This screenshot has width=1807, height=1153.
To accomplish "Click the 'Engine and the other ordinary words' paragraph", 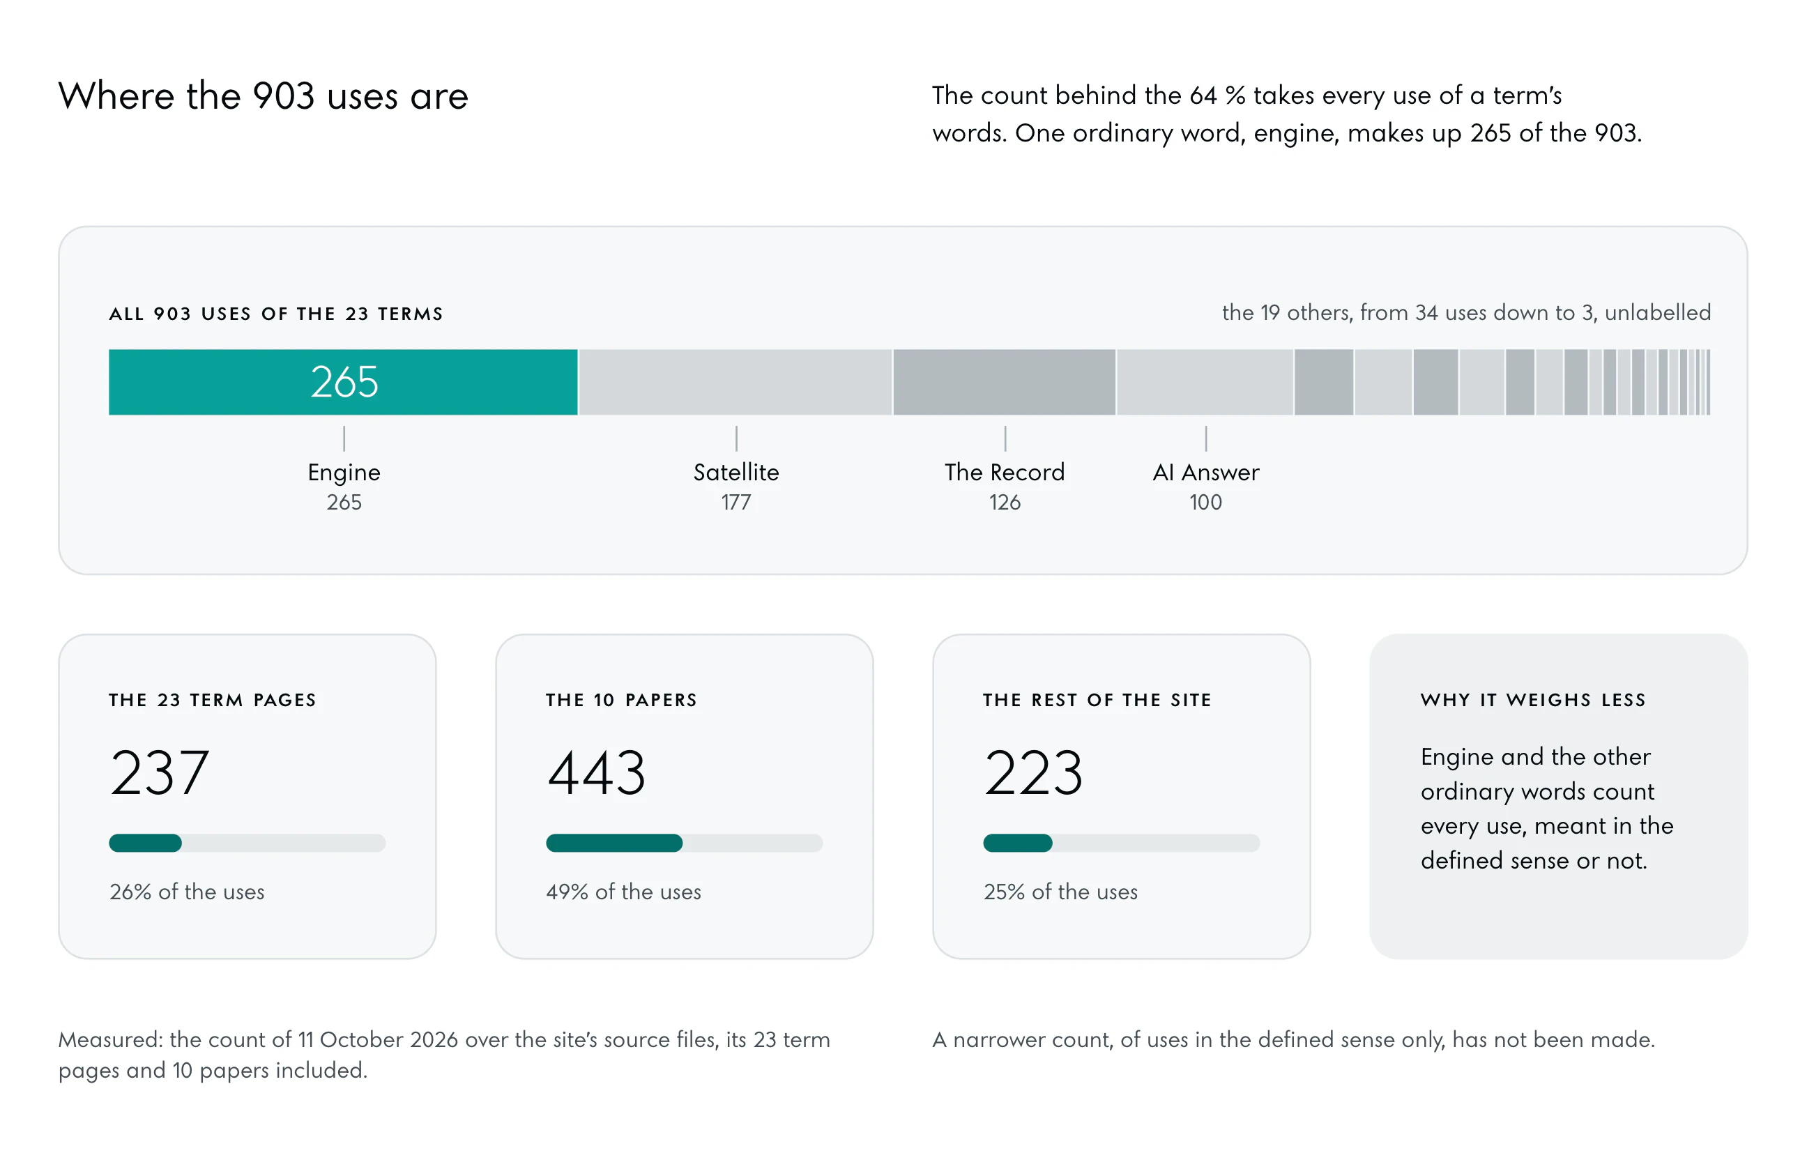I will point(1546,809).
